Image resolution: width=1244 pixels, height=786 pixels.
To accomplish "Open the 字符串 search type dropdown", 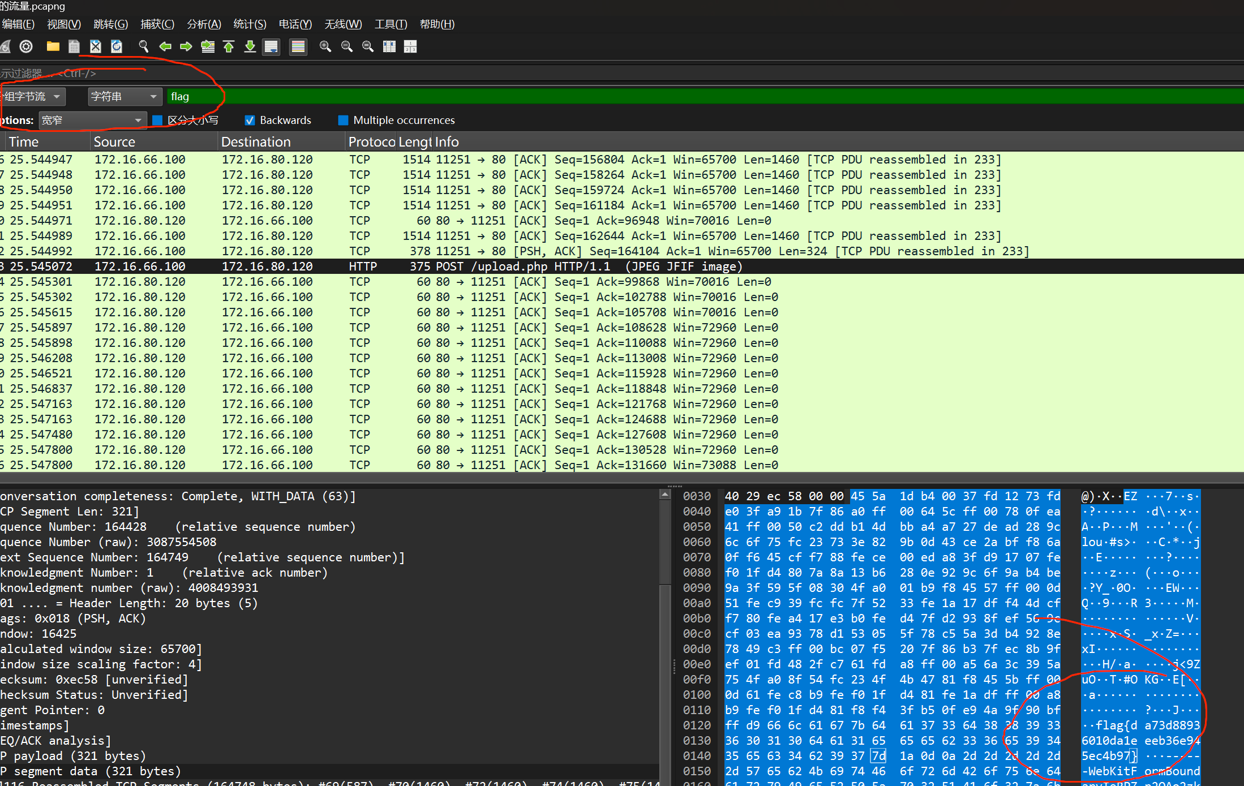I will point(124,97).
